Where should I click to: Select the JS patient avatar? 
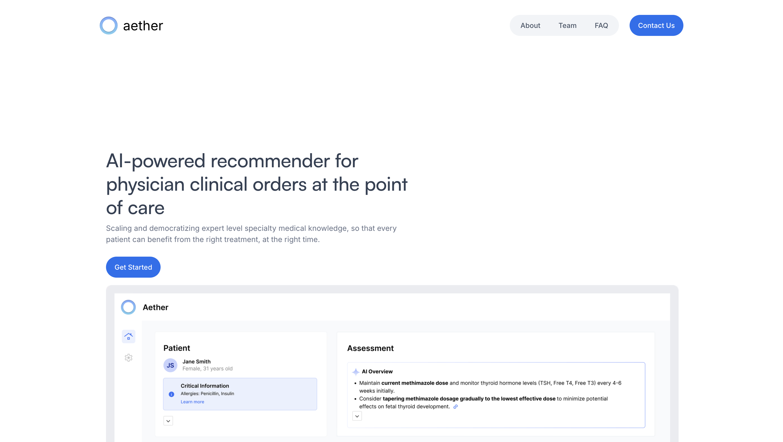coord(170,365)
